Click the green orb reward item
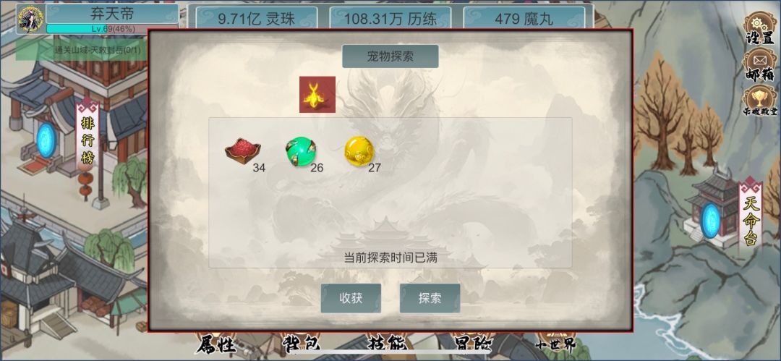781x361 pixels. point(301,152)
